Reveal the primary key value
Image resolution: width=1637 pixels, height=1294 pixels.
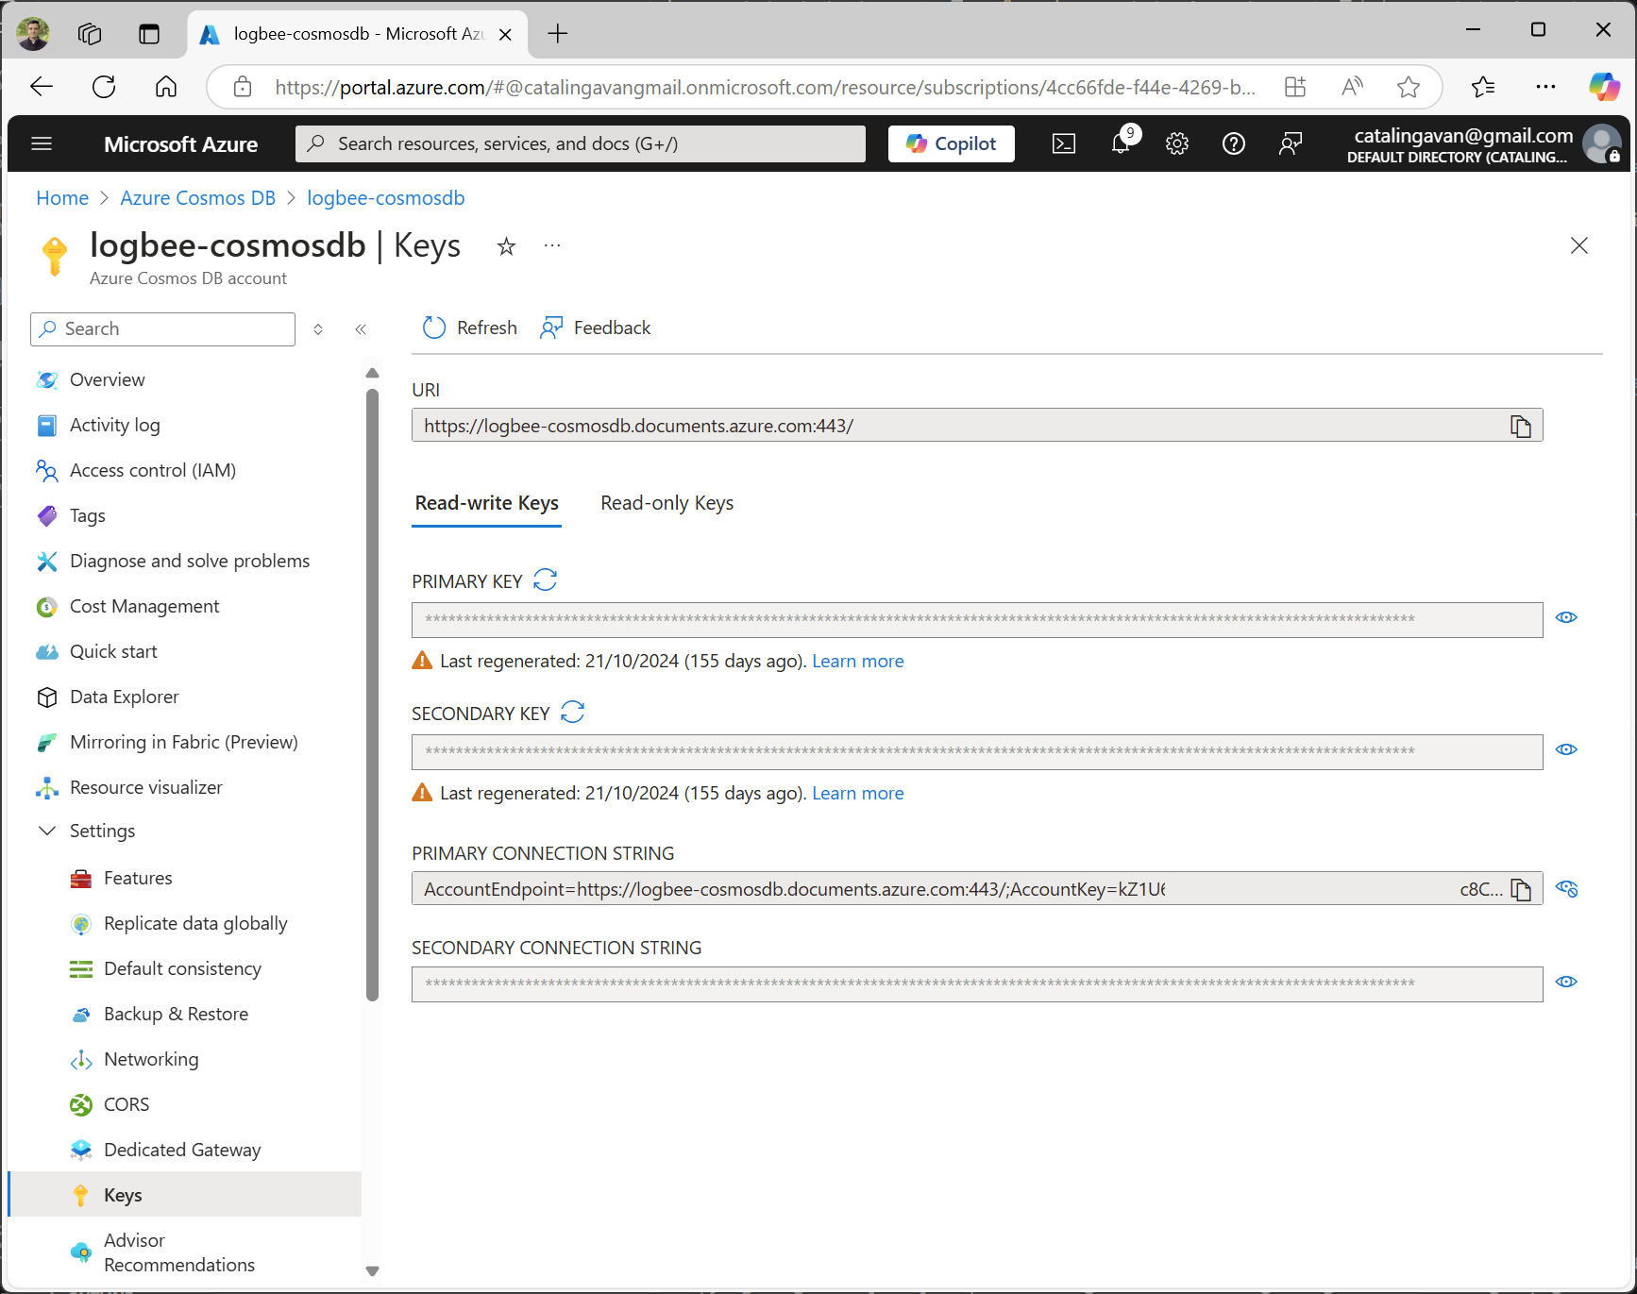coord(1566,617)
